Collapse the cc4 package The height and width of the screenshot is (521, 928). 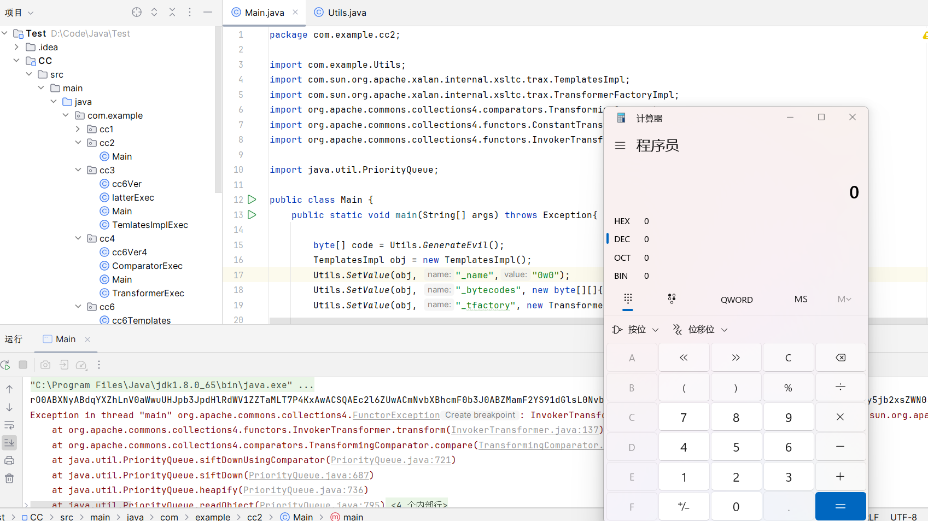78,238
